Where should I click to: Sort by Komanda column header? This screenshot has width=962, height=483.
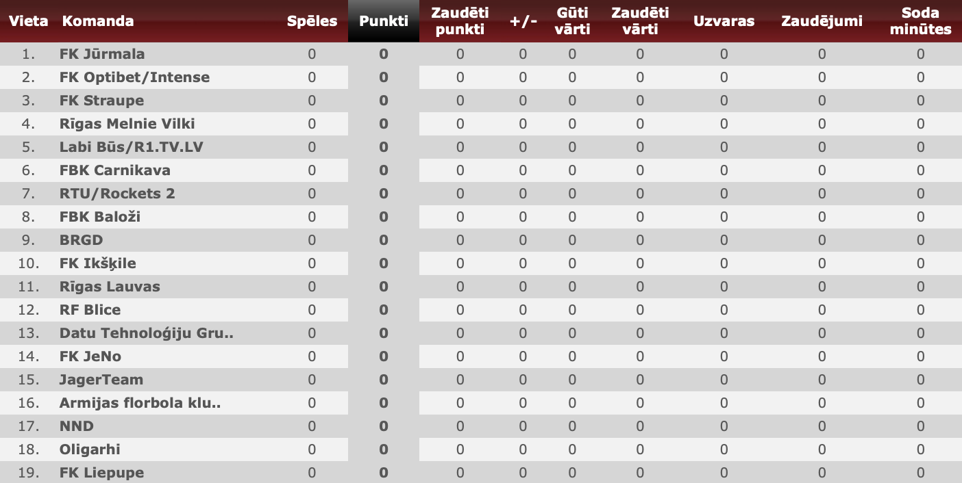click(x=98, y=21)
